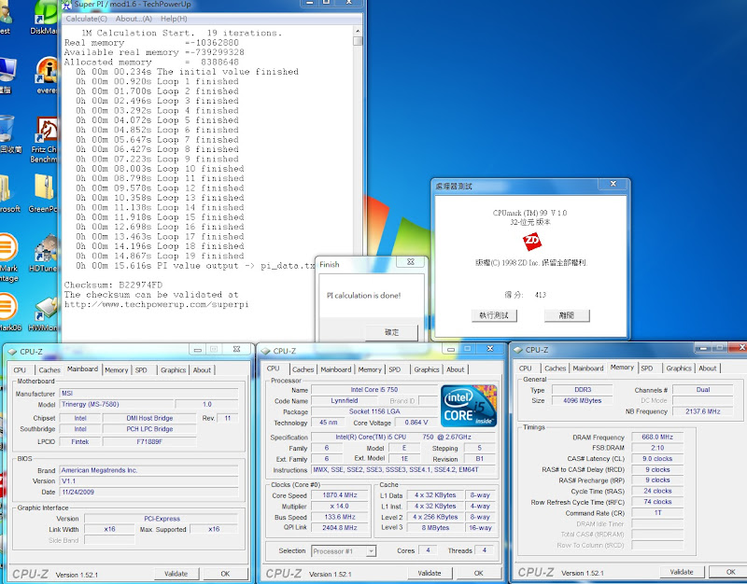The width and height of the screenshot is (747, 584).
Task: Click the memory Size value '4096 MBytes'
Action: coord(582,401)
